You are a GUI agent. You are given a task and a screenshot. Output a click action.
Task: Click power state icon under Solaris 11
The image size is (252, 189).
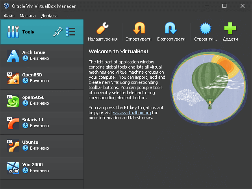click(x=25, y=126)
